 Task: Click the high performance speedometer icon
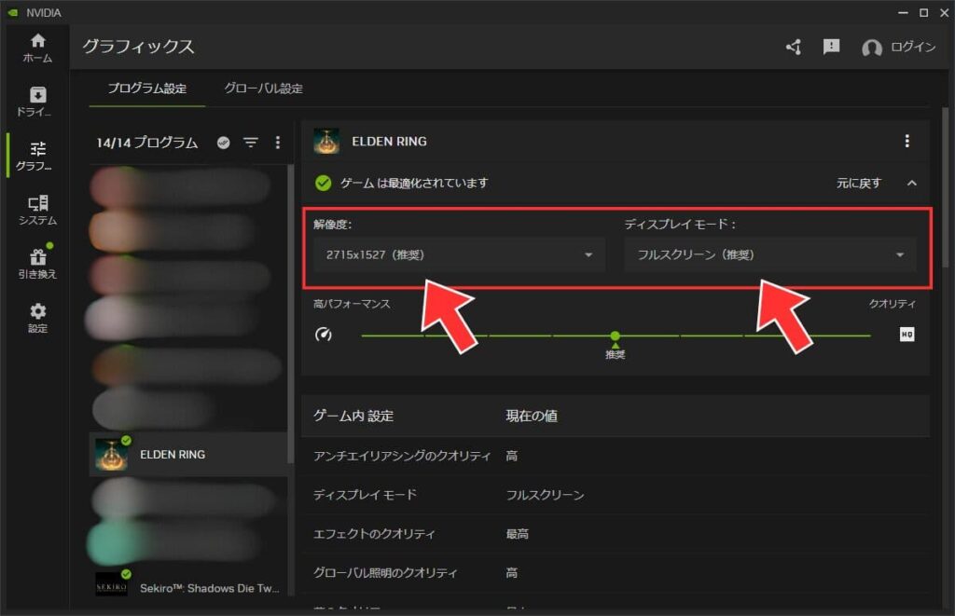pyautogui.click(x=324, y=335)
